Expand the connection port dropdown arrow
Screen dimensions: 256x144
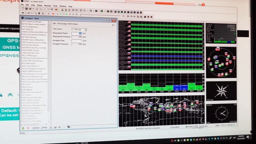click(26, 13)
